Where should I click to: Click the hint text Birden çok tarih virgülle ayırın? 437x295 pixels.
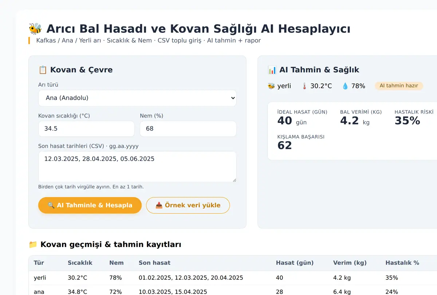click(x=91, y=187)
